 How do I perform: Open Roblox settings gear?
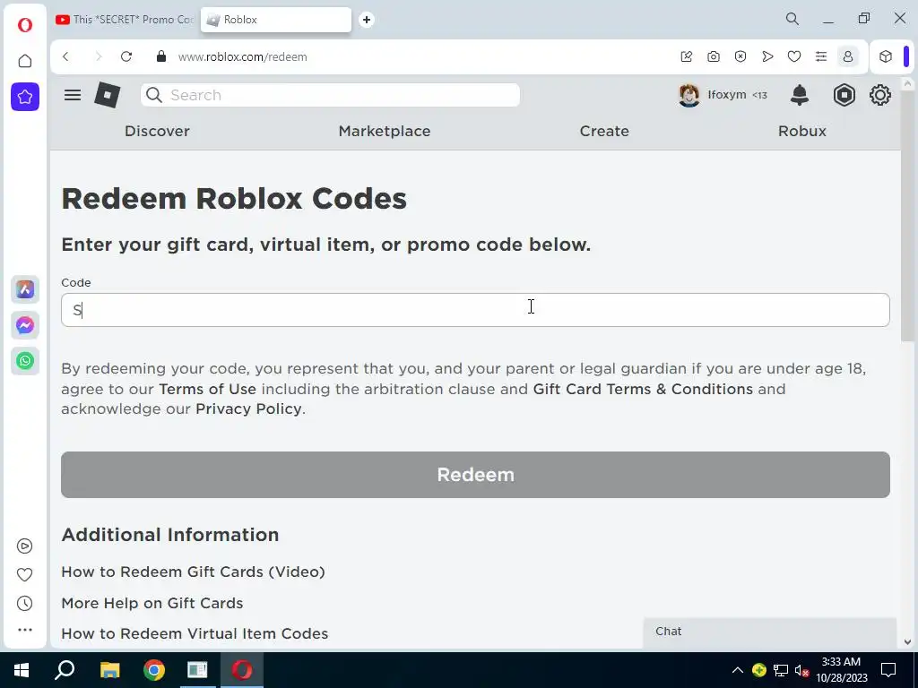click(x=880, y=95)
